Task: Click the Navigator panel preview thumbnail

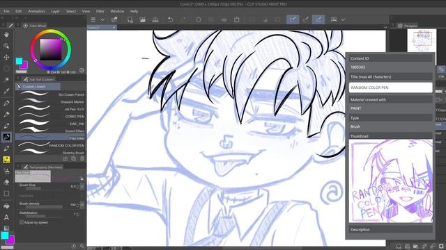Action: [422, 40]
